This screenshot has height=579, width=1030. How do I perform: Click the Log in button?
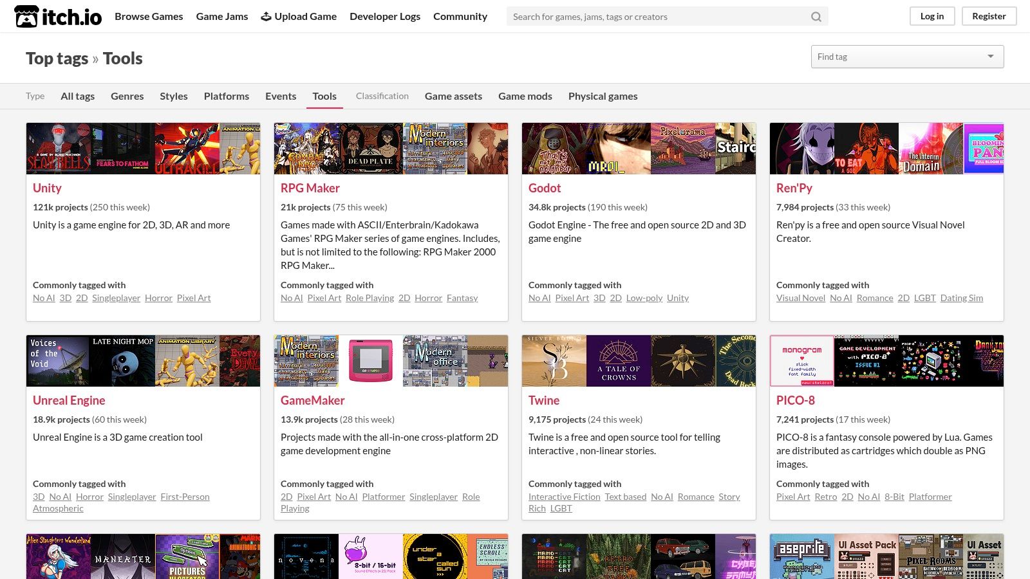pos(932,16)
